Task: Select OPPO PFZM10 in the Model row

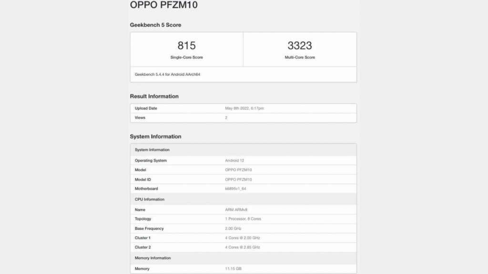Action: coord(238,170)
